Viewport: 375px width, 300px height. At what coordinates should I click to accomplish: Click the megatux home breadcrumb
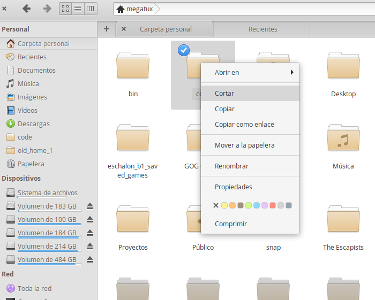coord(134,9)
